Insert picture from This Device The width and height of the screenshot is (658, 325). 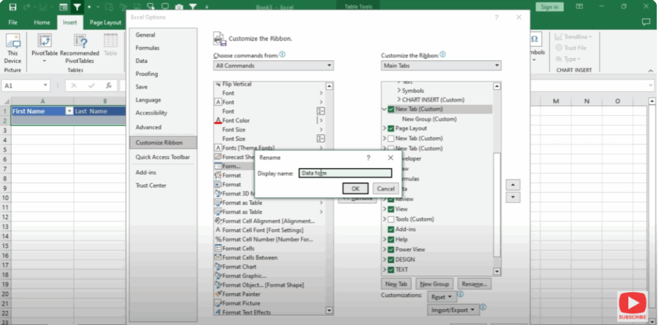(x=13, y=49)
